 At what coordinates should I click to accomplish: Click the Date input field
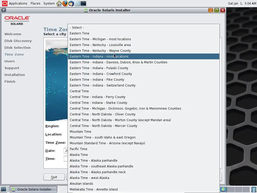pyautogui.click(x=66, y=151)
